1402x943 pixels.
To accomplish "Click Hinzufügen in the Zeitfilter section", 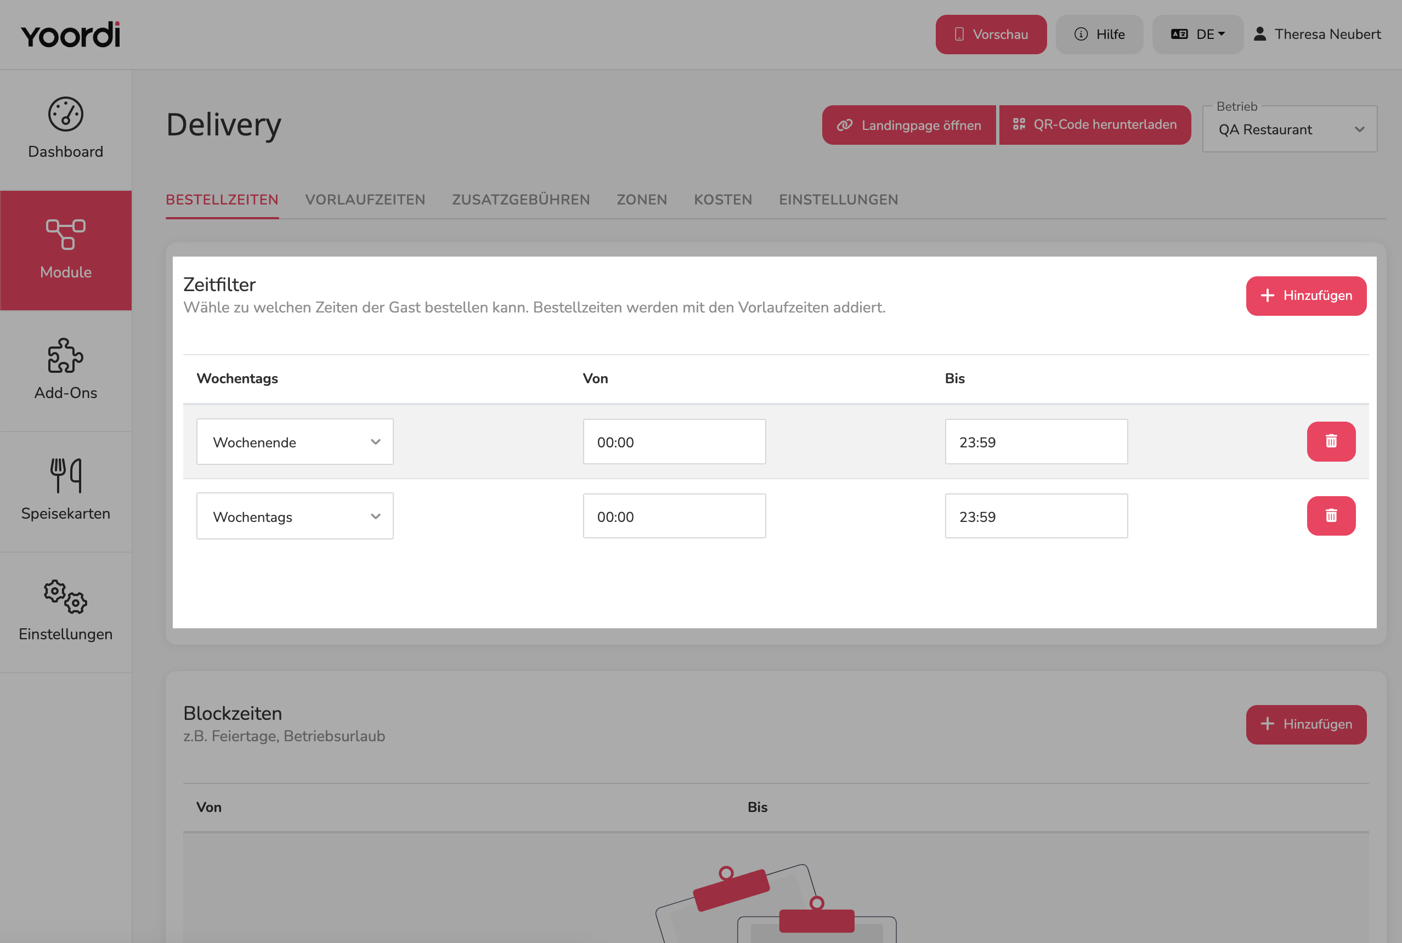I will coord(1305,296).
